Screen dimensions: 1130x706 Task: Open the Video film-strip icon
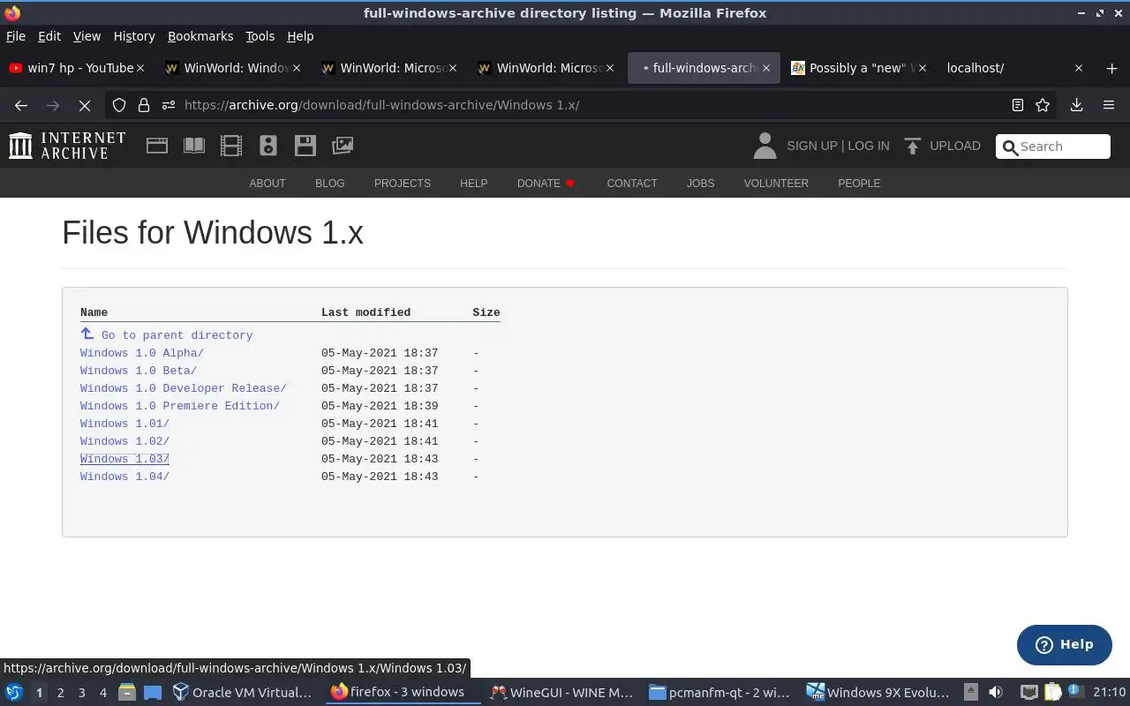pyautogui.click(x=231, y=146)
